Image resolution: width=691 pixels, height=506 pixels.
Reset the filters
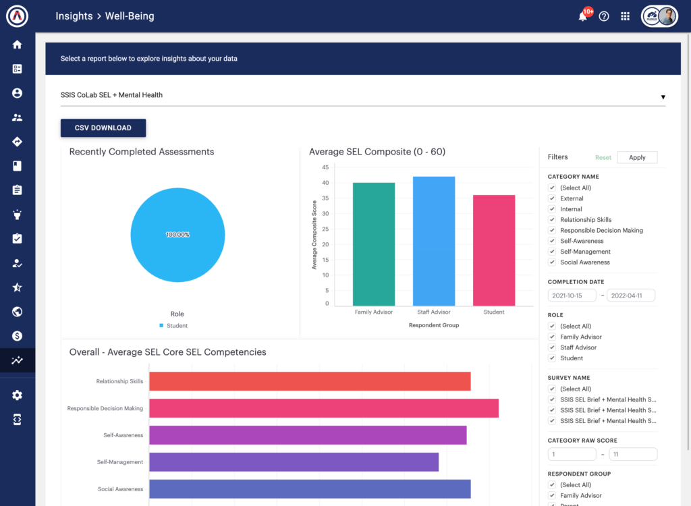tap(603, 157)
